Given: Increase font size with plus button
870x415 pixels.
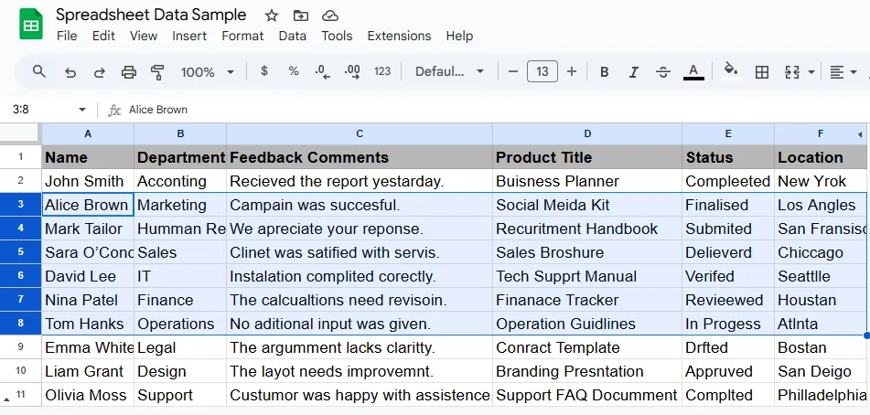Looking at the screenshot, I should [x=572, y=71].
